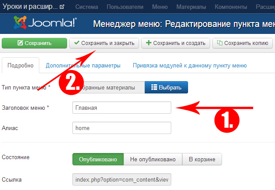This screenshot has width=275, height=190.
Task: Click the Алиас field containing home
Action: click(x=121, y=128)
